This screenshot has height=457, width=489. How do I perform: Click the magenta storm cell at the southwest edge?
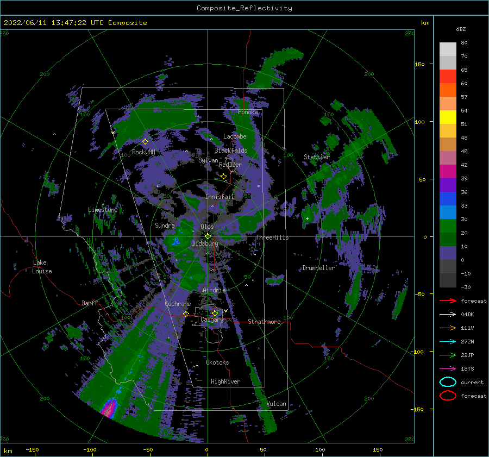point(109,408)
